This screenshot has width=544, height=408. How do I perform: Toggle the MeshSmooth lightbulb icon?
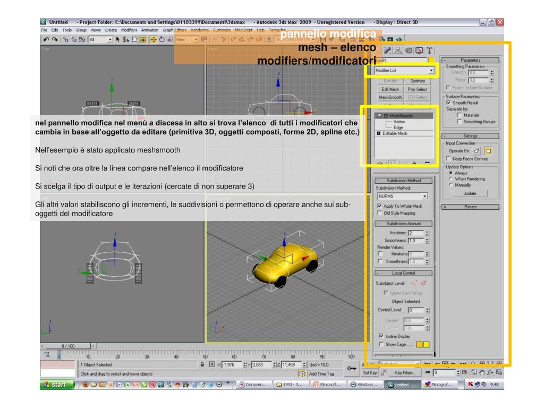[x=379, y=116]
